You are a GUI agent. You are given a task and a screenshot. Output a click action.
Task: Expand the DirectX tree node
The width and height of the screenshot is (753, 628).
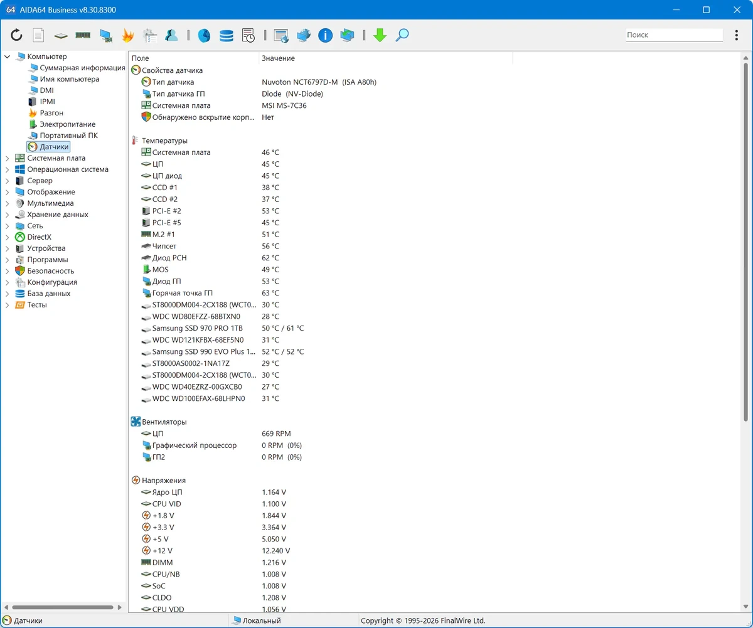coord(8,237)
